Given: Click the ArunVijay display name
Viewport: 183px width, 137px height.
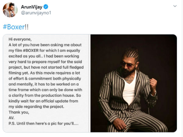Looking at the screenshot, I should [31, 7].
